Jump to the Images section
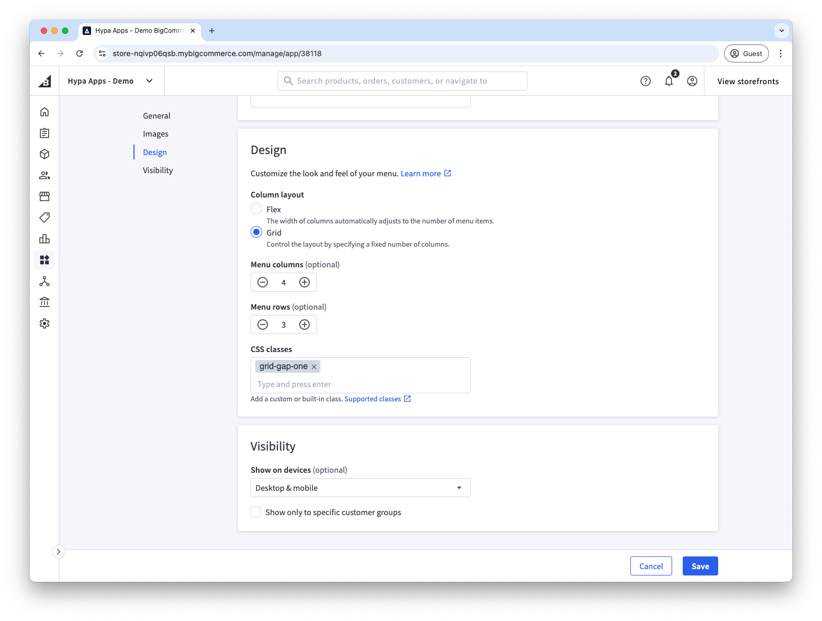The height and width of the screenshot is (621, 822). pyautogui.click(x=156, y=134)
